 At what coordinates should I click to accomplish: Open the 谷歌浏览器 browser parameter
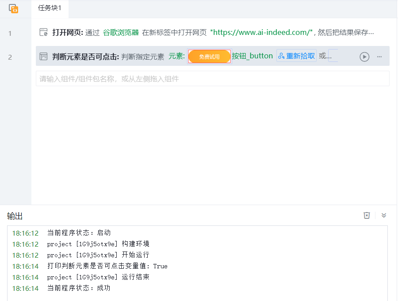[x=121, y=32]
